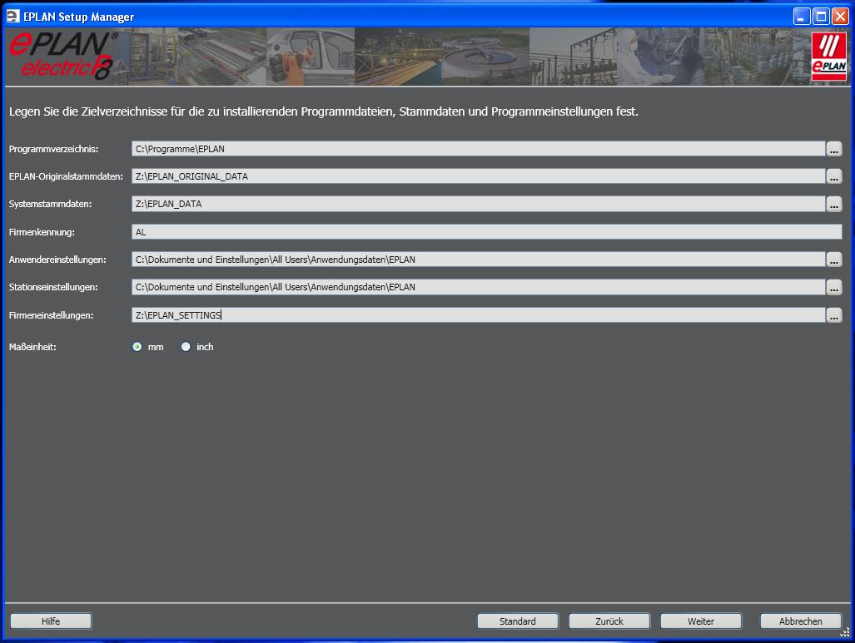The image size is (855, 643).
Task: Click the Stationseinstellungen path field
Action: pyautogui.click(x=478, y=287)
